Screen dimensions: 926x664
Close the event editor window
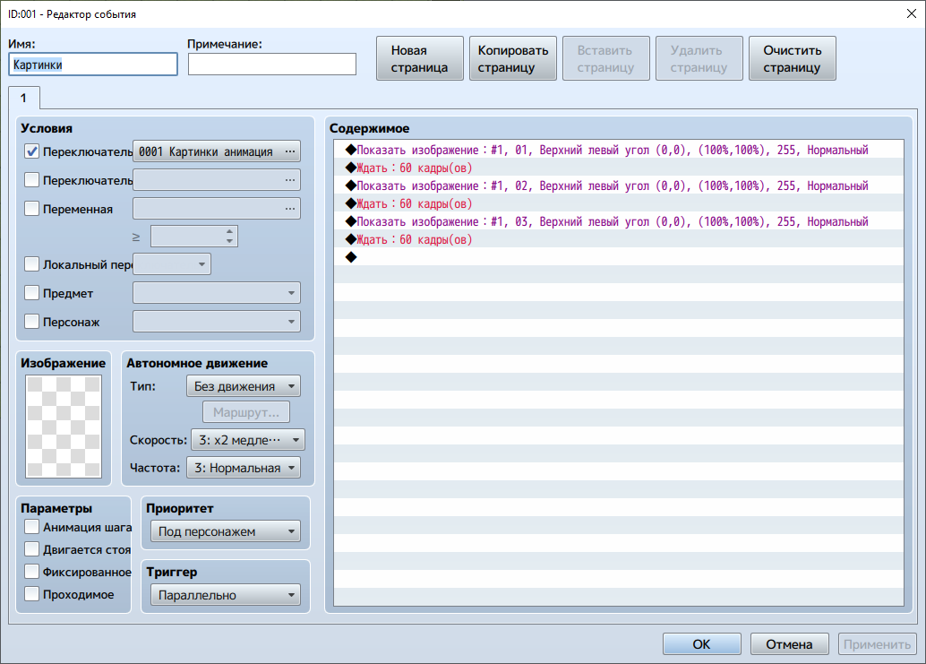912,13
